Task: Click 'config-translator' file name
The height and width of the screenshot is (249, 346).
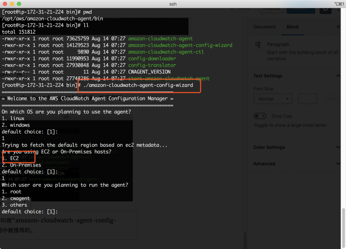Action: coord(152,65)
